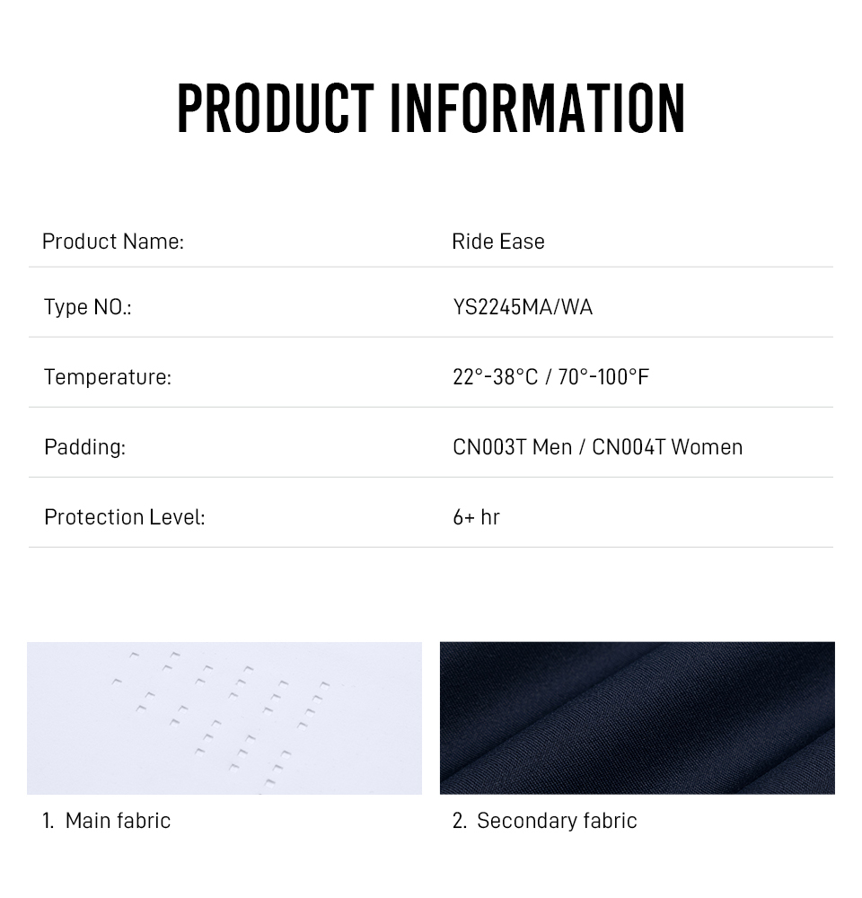862x898 pixels.
Task: Select the Padding label
Action: pyautogui.click(x=84, y=446)
